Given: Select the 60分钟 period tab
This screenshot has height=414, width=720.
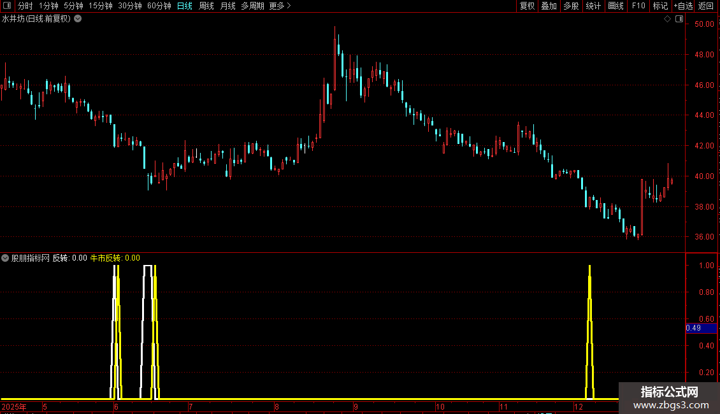Looking at the screenshot, I should [x=159, y=6].
